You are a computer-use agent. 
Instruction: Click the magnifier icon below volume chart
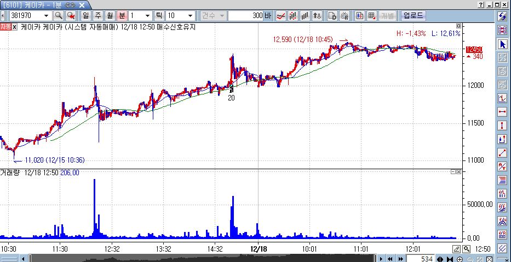[x=466, y=249]
